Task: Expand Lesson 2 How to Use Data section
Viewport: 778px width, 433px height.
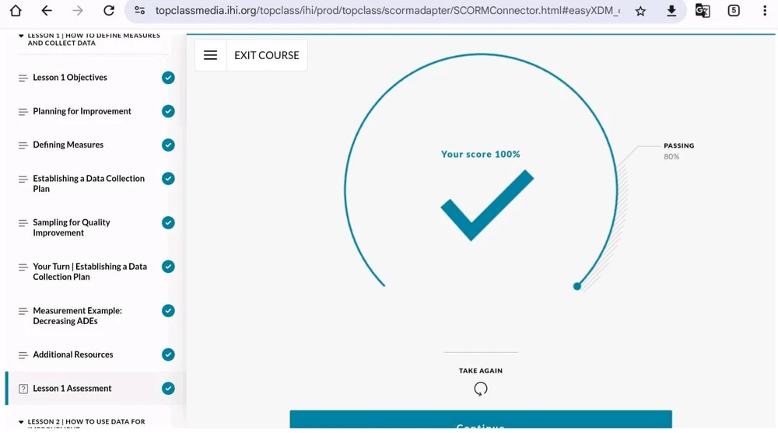Action: [x=21, y=422]
